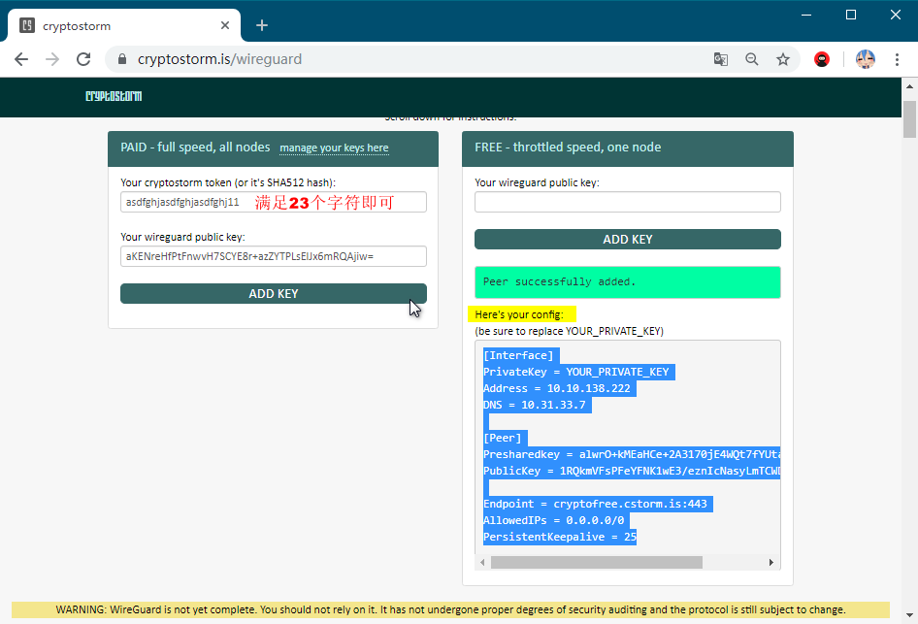Click the Here's your config label
This screenshot has height=624, width=918.
519,314
